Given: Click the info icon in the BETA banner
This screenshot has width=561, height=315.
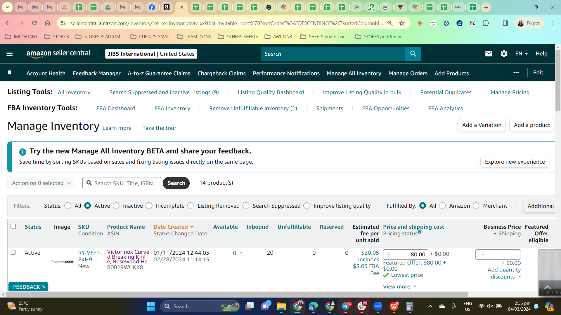Looking at the screenshot, I should (22, 152).
